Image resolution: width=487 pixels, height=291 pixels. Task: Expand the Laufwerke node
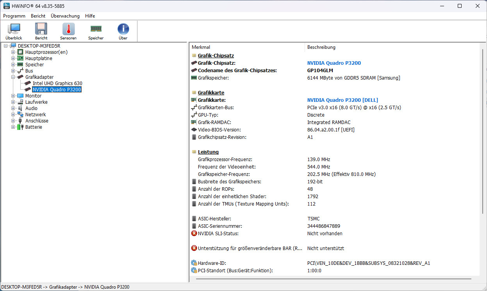pos(13,102)
